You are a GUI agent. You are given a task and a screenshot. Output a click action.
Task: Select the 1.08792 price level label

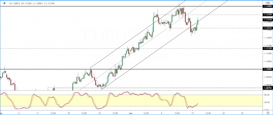click(268, 88)
